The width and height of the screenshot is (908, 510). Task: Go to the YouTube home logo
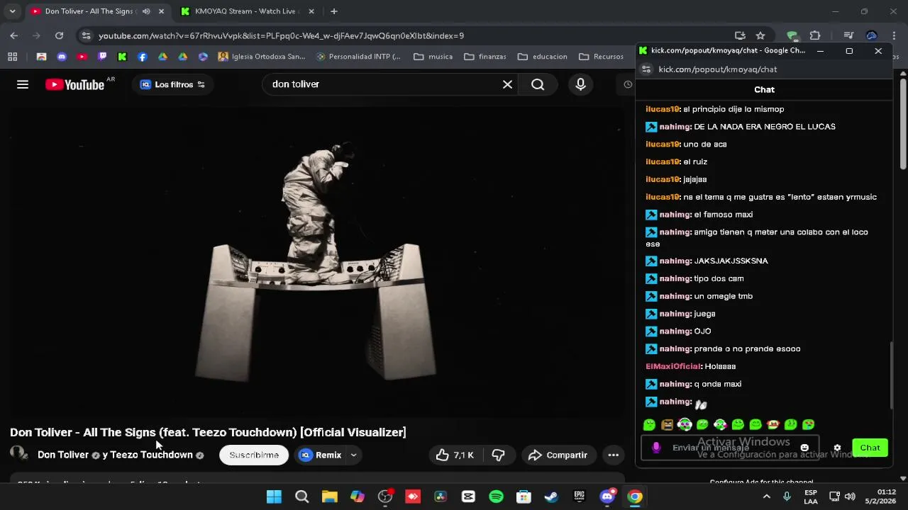coord(75,84)
